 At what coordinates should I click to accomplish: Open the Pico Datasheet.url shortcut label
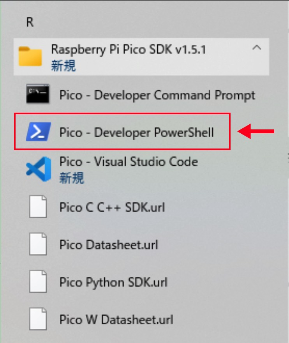coord(109,245)
